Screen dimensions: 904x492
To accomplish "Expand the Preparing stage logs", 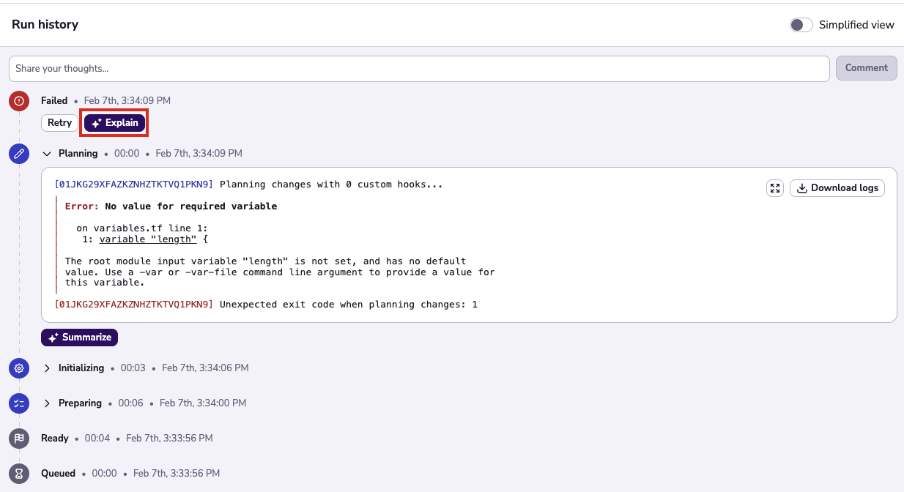I will [x=47, y=403].
